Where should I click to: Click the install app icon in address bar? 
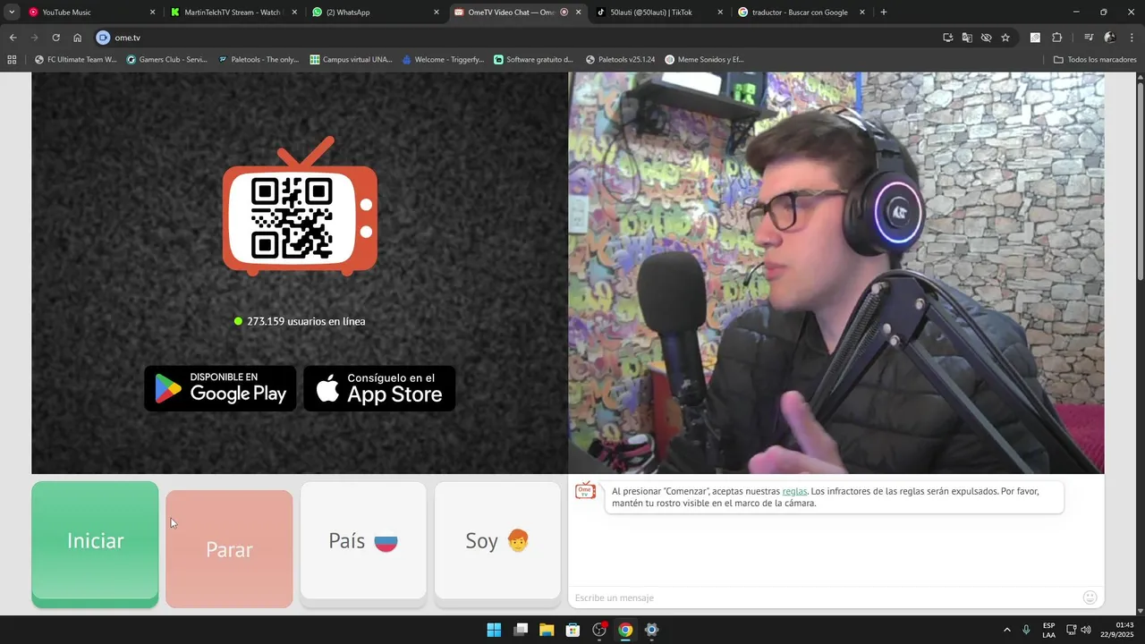click(947, 38)
